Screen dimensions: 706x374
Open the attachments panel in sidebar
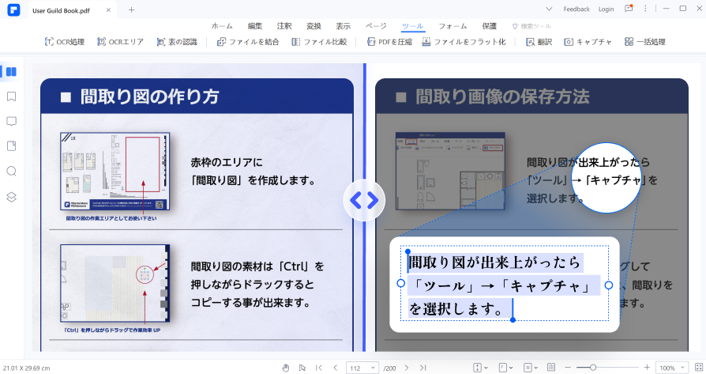(11, 146)
